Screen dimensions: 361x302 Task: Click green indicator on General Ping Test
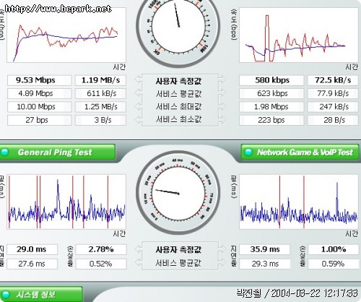[5, 152]
